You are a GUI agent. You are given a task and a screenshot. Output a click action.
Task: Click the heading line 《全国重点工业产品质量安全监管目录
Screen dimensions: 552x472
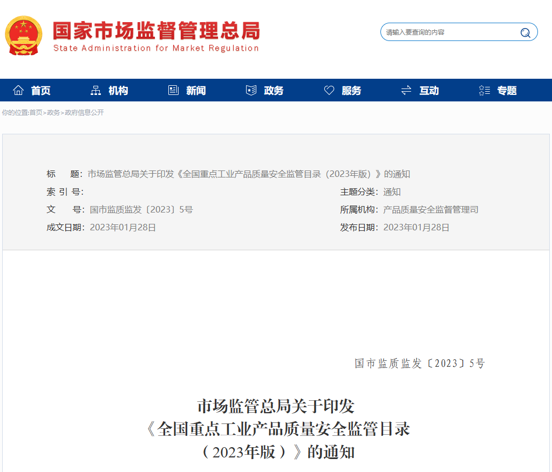click(x=278, y=429)
